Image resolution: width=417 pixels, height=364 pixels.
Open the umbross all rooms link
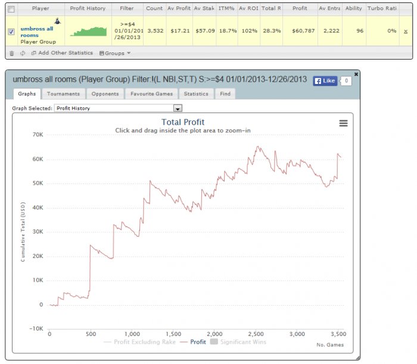37,32
